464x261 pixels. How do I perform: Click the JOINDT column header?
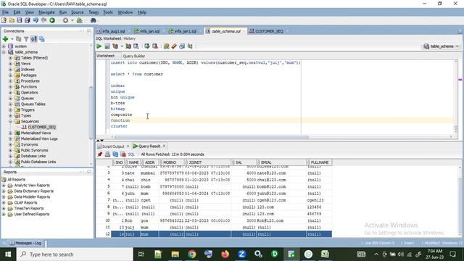208,162
